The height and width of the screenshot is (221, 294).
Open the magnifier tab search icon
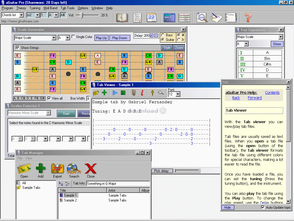click(202, 18)
